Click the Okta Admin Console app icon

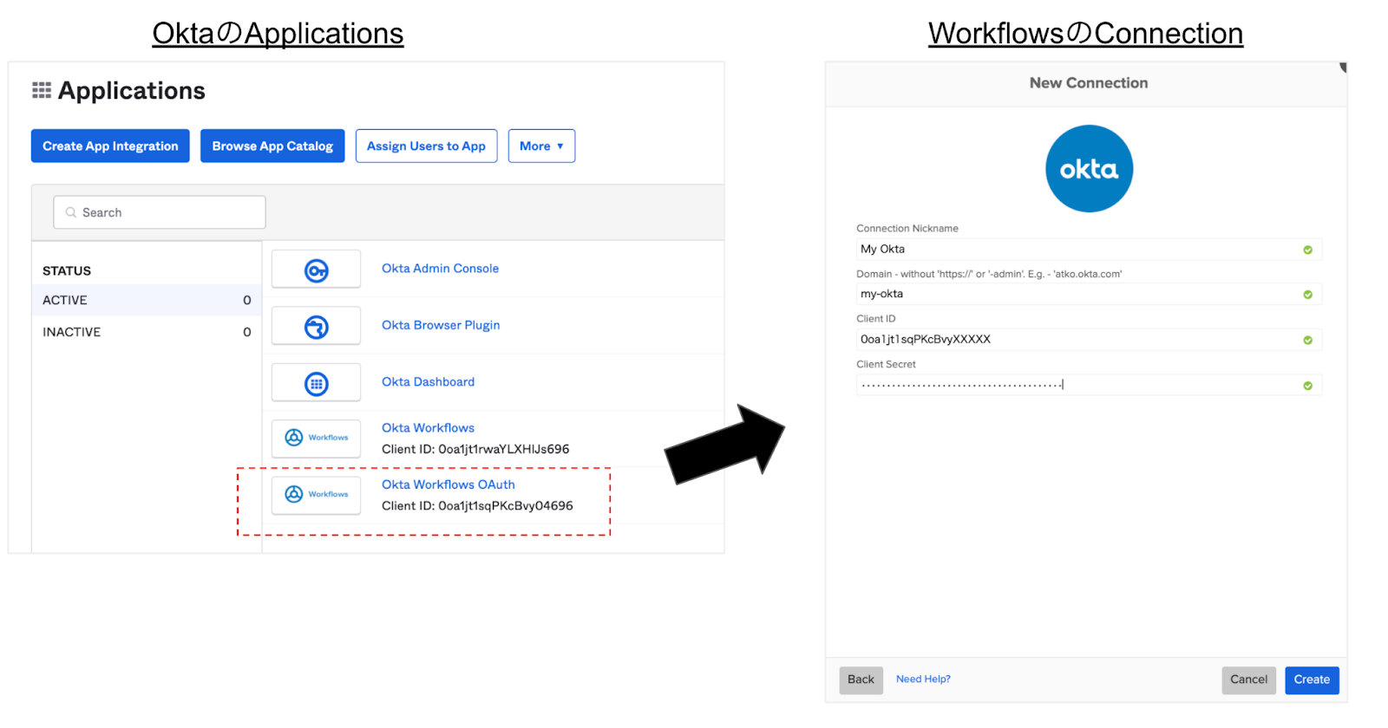317,270
